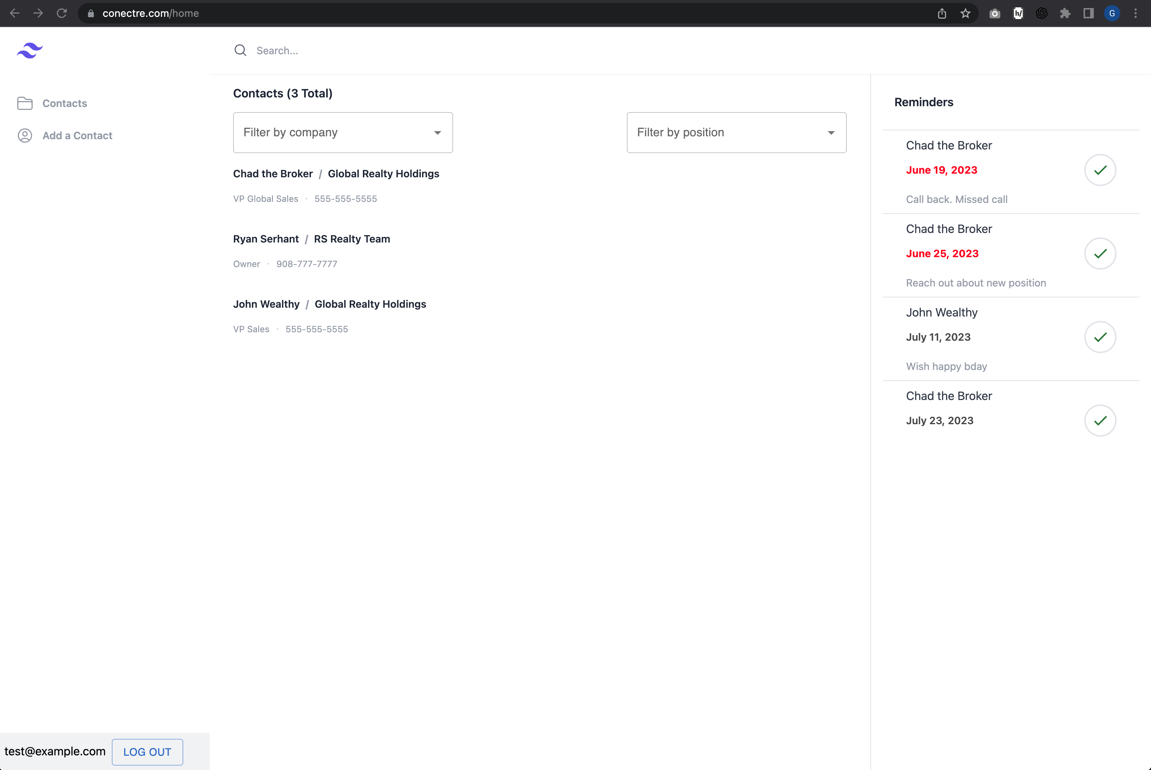Click Global Realty Holdings next to John Wealthy
The width and height of the screenshot is (1151, 770).
point(370,304)
